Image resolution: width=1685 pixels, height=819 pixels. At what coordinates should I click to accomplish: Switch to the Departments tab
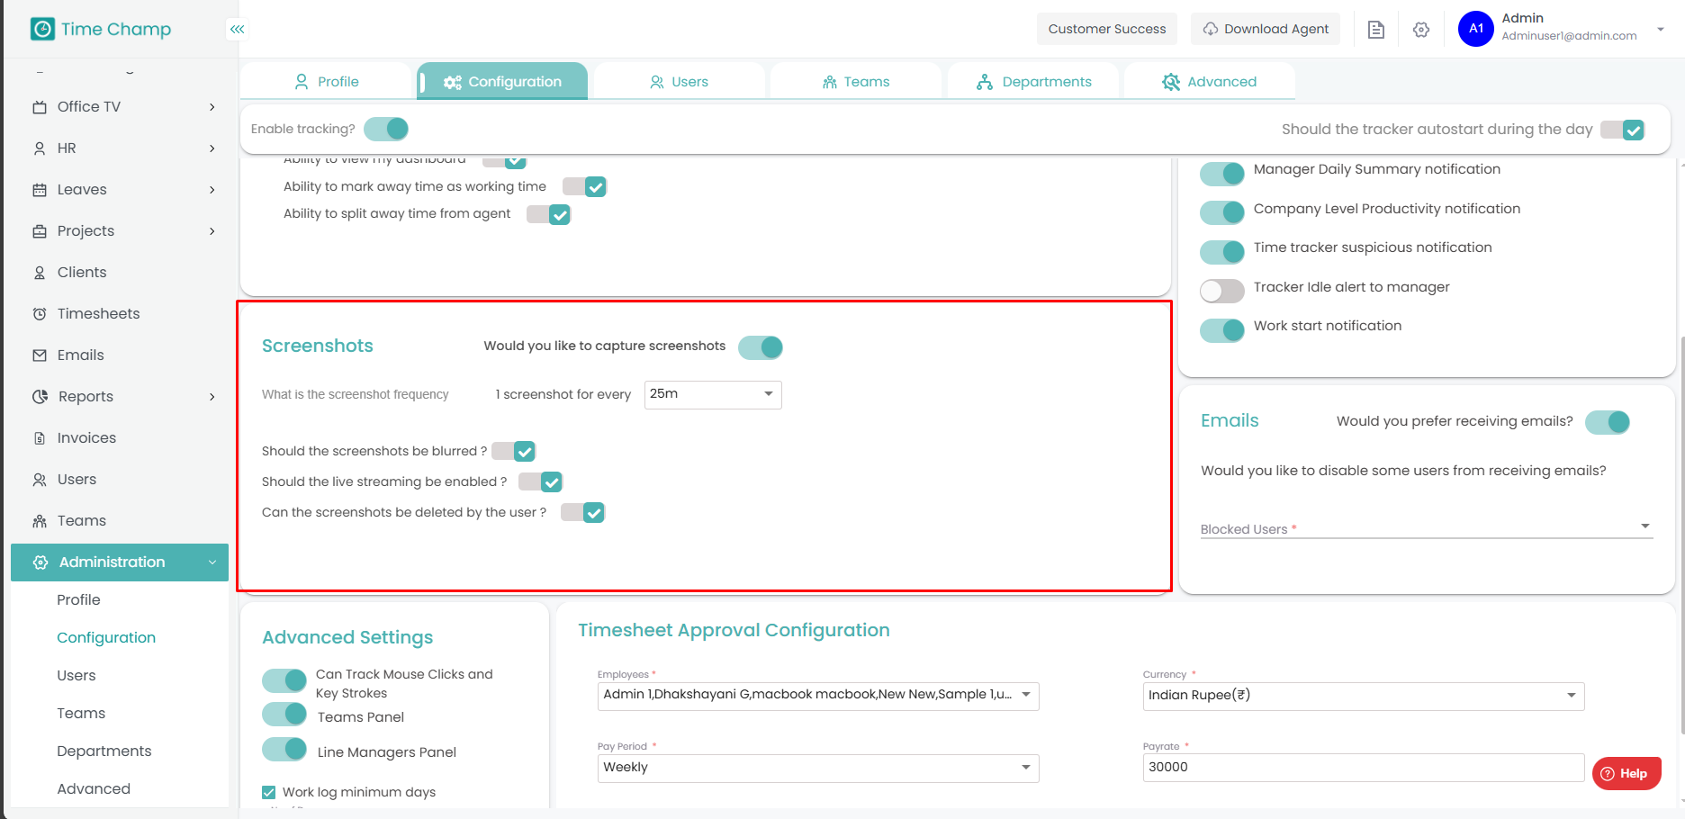(x=1032, y=81)
